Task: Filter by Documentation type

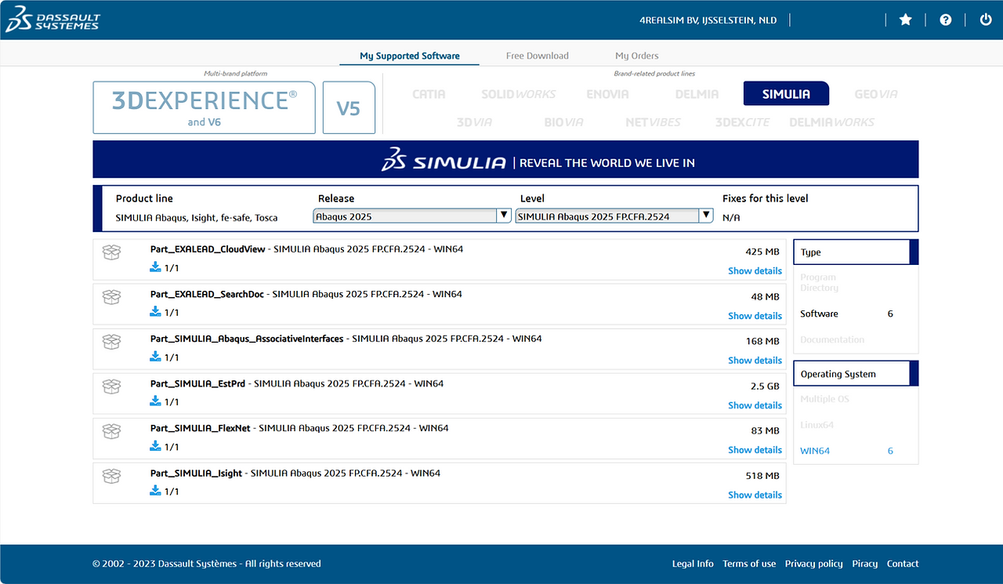Action: 832,340
